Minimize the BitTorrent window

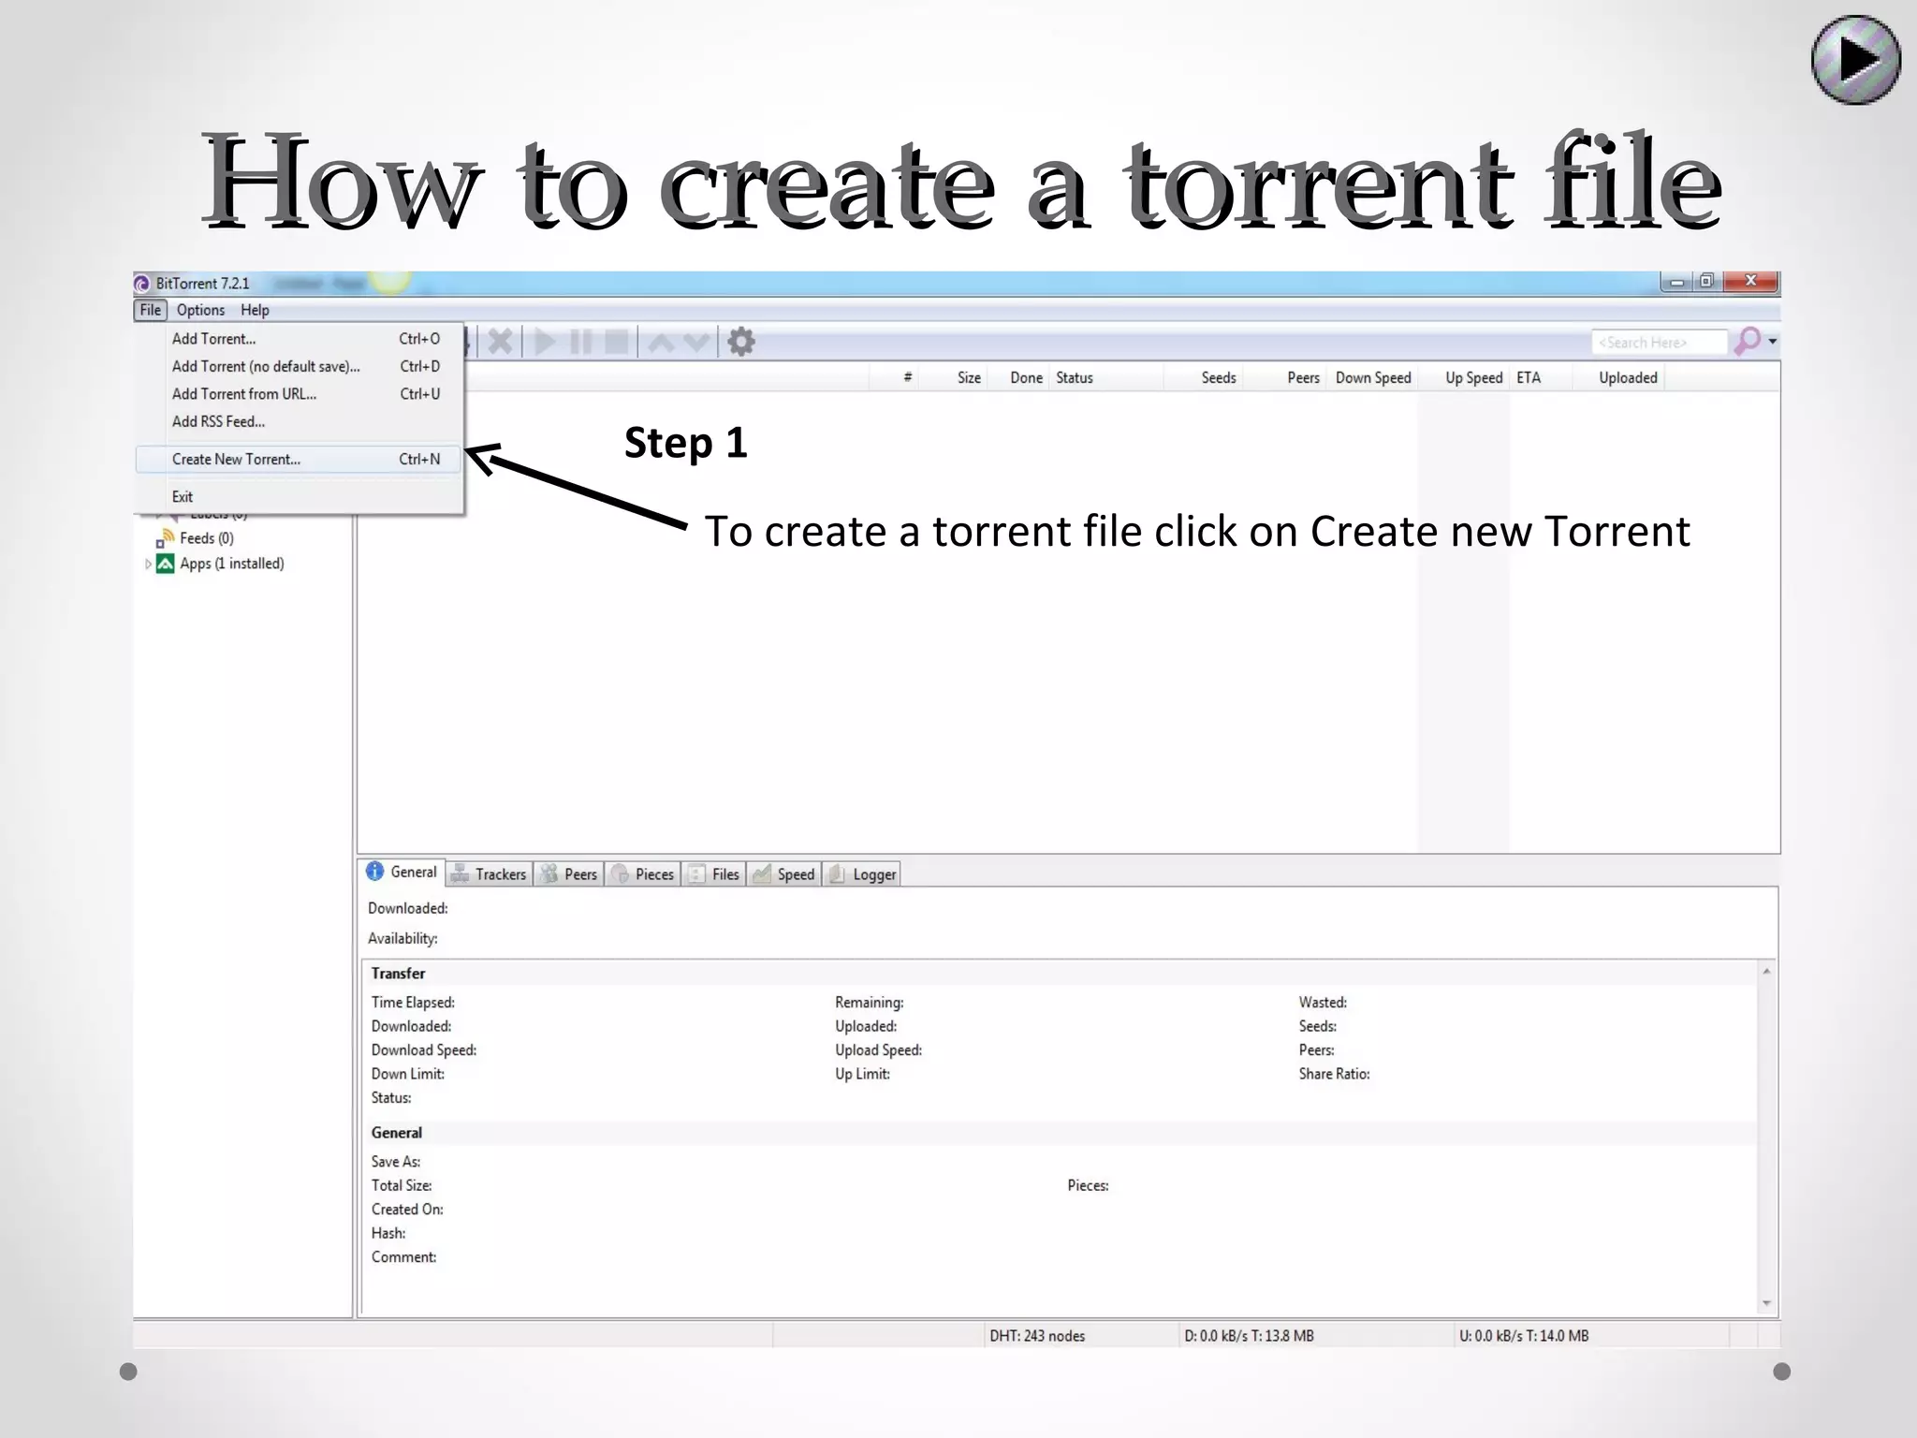click(1676, 282)
